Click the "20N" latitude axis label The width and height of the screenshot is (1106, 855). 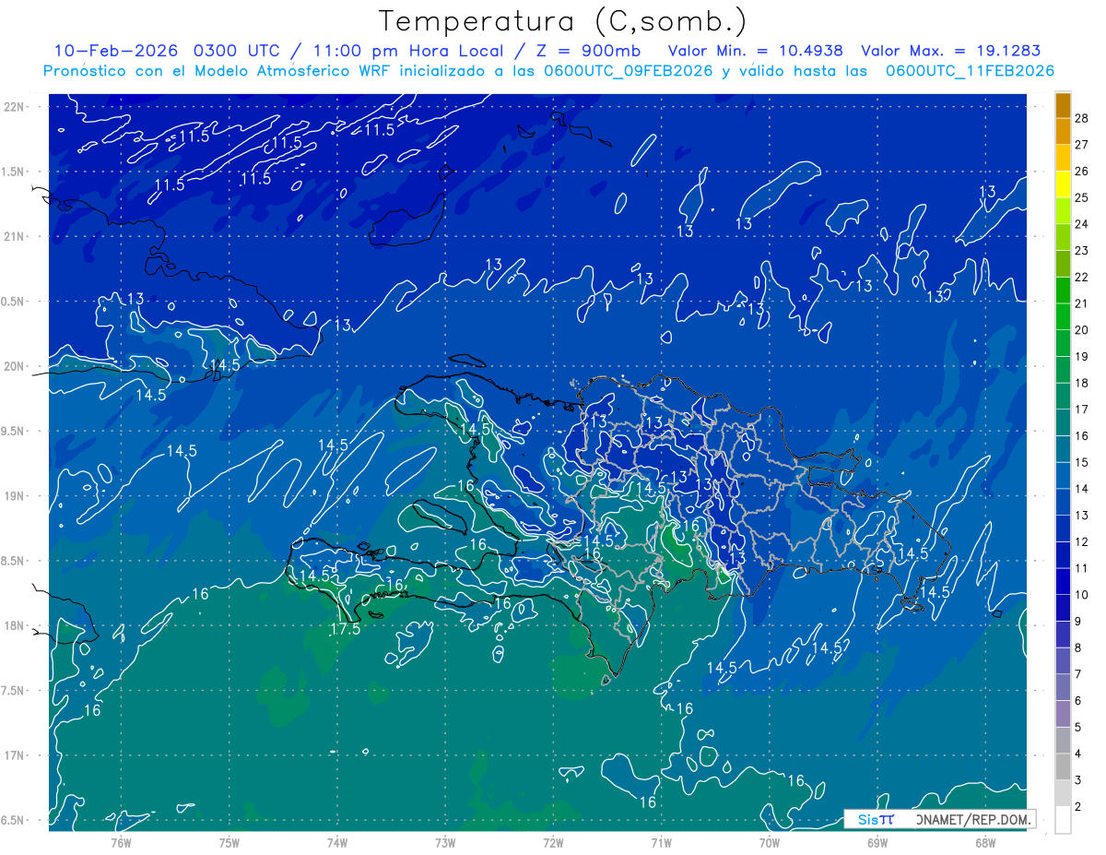pyautogui.click(x=14, y=366)
